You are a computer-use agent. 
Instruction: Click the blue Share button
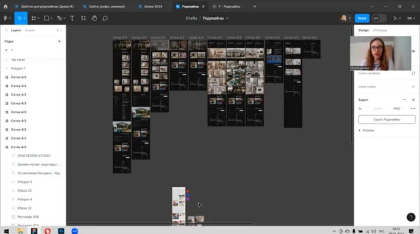[362, 18]
